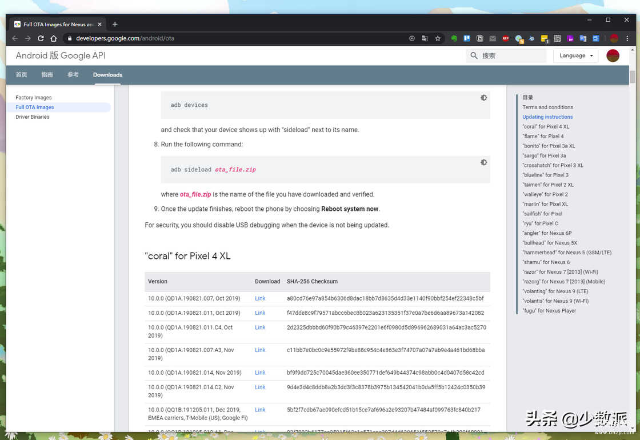Open the blue grid extension icon
The height and width of the screenshot is (440, 640).
tap(596, 38)
